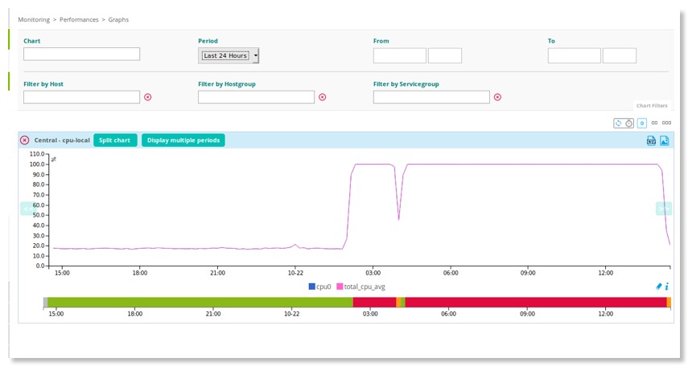The height and width of the screenshot is (366, 688).
Task: Export the chart as CSV
Action: tap(651, 140)
